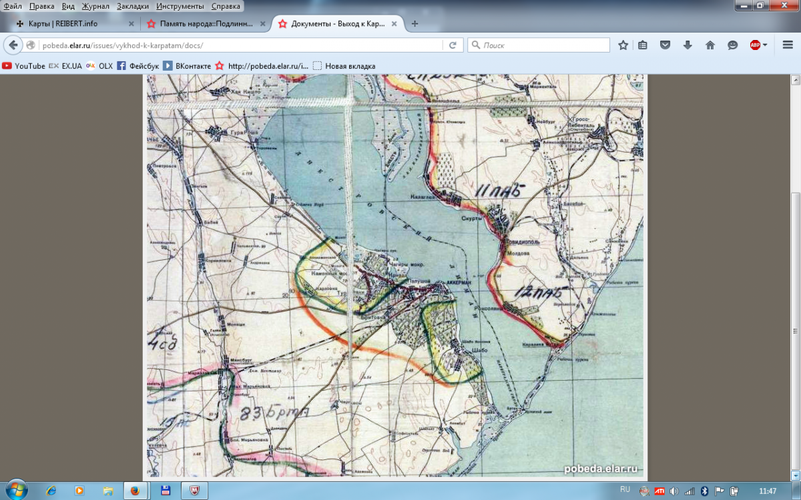Close the Память народа tab
Viewport: 801px width, 500px height.
(x=262, y=24)
